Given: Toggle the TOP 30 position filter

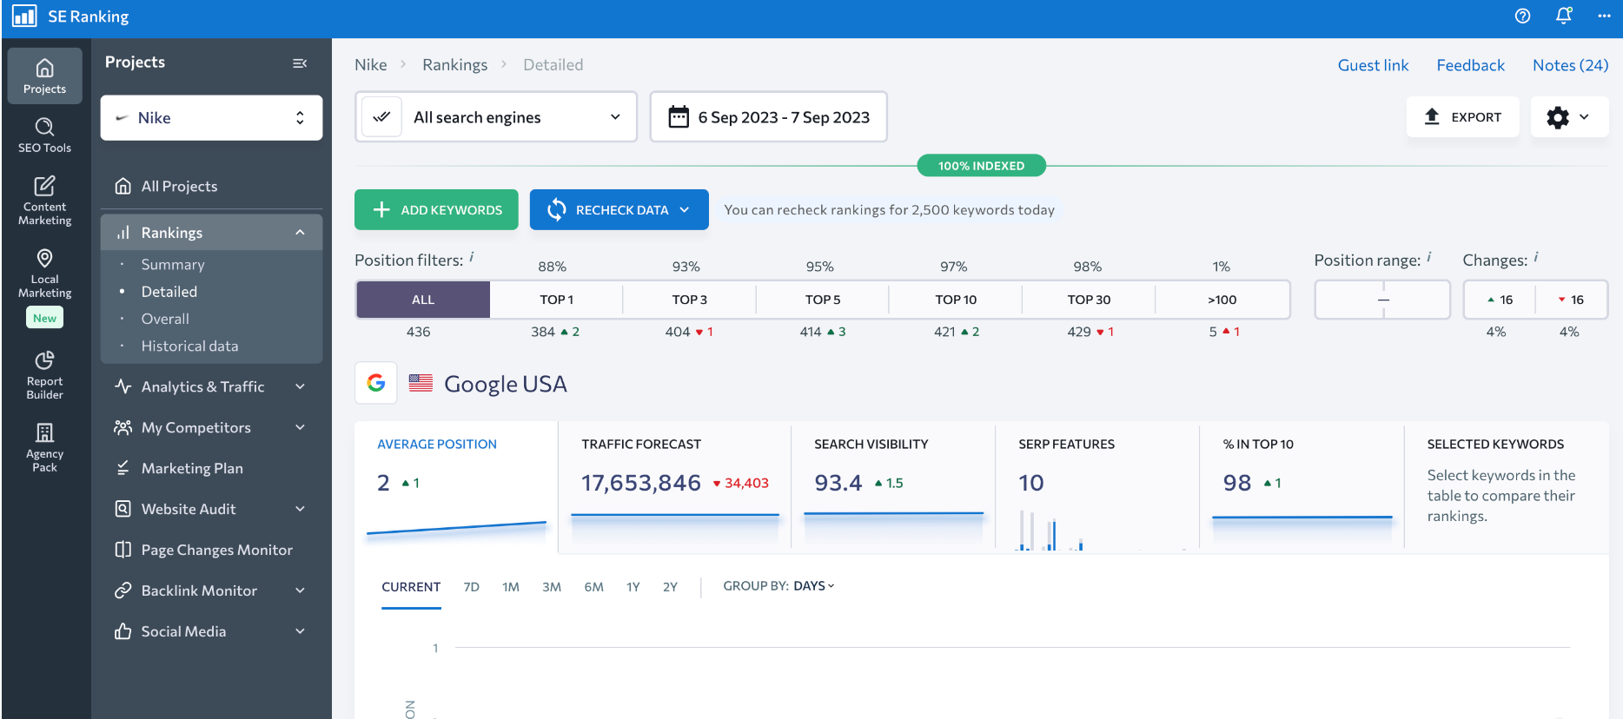Looking at the screenshot, I should (1089, 300).
